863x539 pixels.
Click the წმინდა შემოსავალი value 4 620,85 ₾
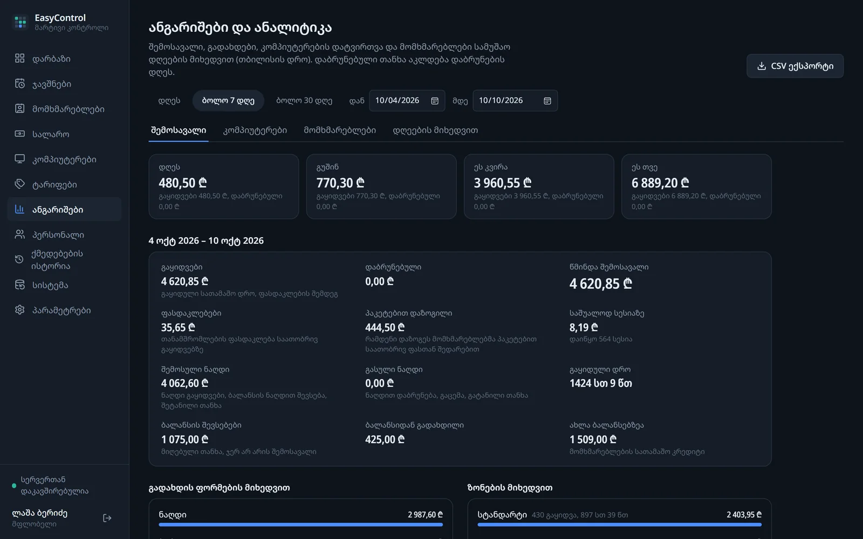[x=601, y=284]
